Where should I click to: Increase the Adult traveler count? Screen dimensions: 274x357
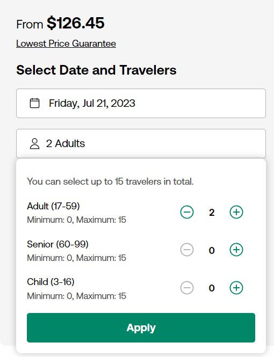236,212
